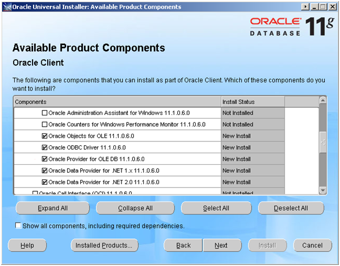
Task: Click the scroll down arrow of components list
Action: coord(323,190)
